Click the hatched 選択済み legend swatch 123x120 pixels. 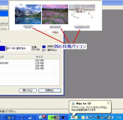[44, 50]
